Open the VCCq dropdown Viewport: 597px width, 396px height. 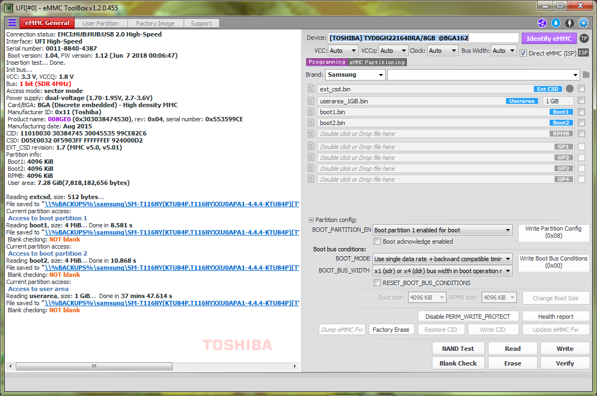393,51
